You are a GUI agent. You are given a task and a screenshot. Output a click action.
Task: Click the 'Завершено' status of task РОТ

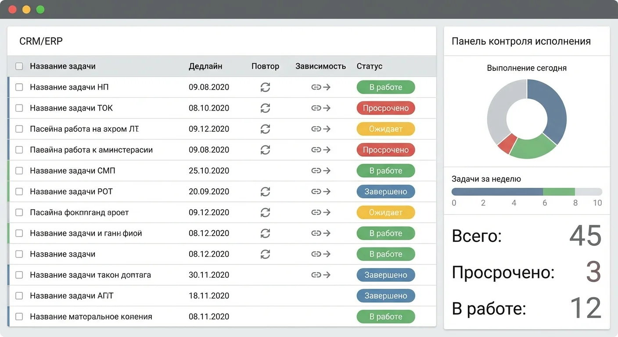tap(386, 191)
